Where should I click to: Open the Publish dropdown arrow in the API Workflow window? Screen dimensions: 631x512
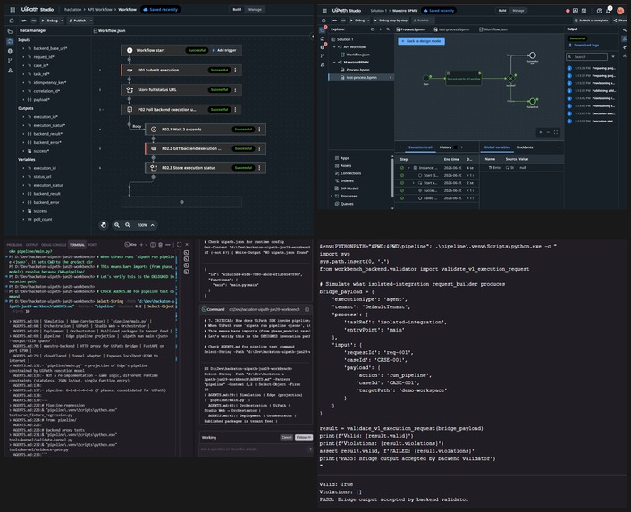[91, 21]
